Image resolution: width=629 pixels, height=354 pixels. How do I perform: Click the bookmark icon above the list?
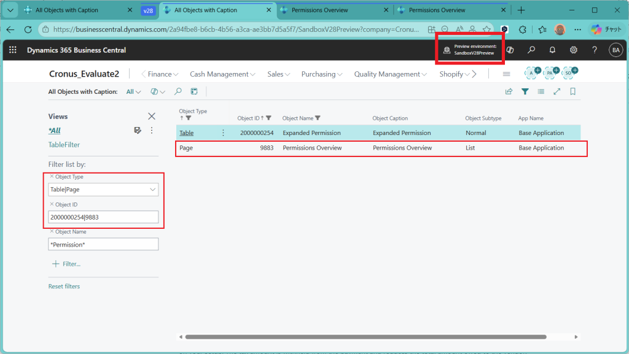tap(572, 91)
